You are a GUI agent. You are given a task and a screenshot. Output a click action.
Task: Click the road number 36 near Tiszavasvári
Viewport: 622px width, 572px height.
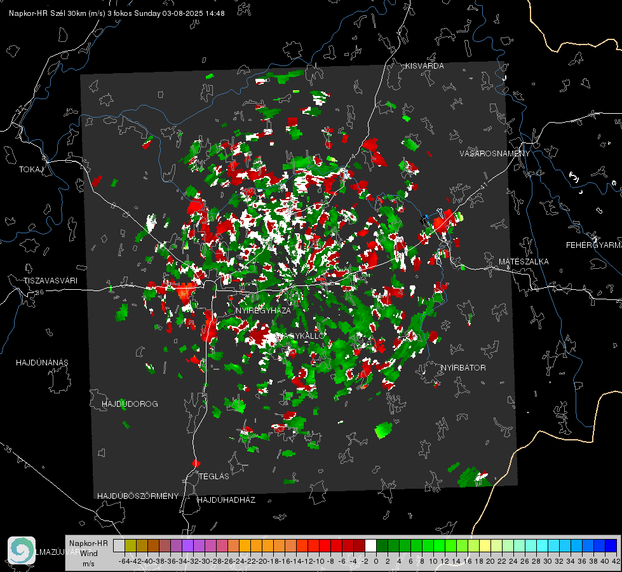pos(39,292)
